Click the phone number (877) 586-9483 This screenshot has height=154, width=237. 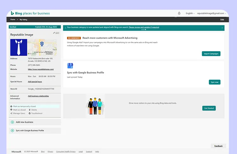click(x=34, y=65)
